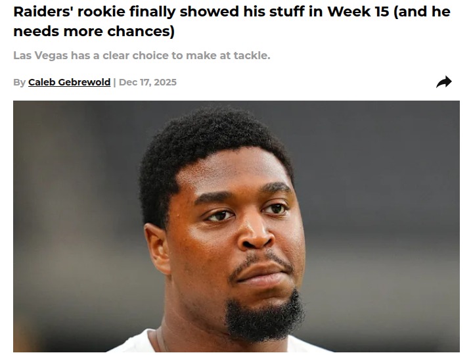Click "needs more chances)" headline line
Screen dimensions: 473x355
coord(94,32)
